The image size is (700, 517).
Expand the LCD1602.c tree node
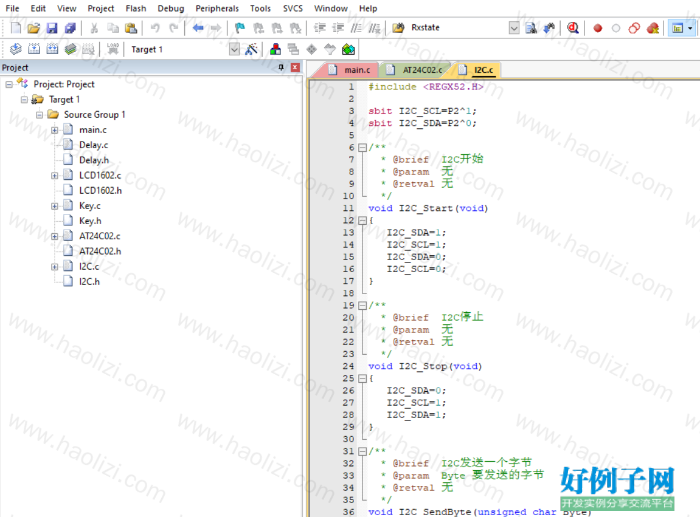55,176
